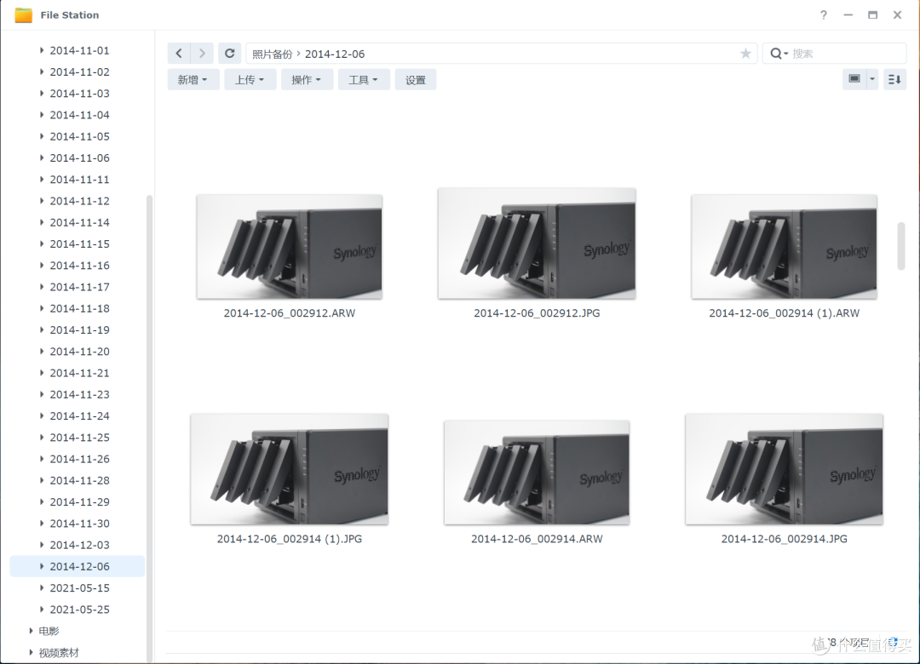This screenshot has height=664, width=920.
Task: Open the 2021-05-25 folder in tree
Action: [79, 610]
